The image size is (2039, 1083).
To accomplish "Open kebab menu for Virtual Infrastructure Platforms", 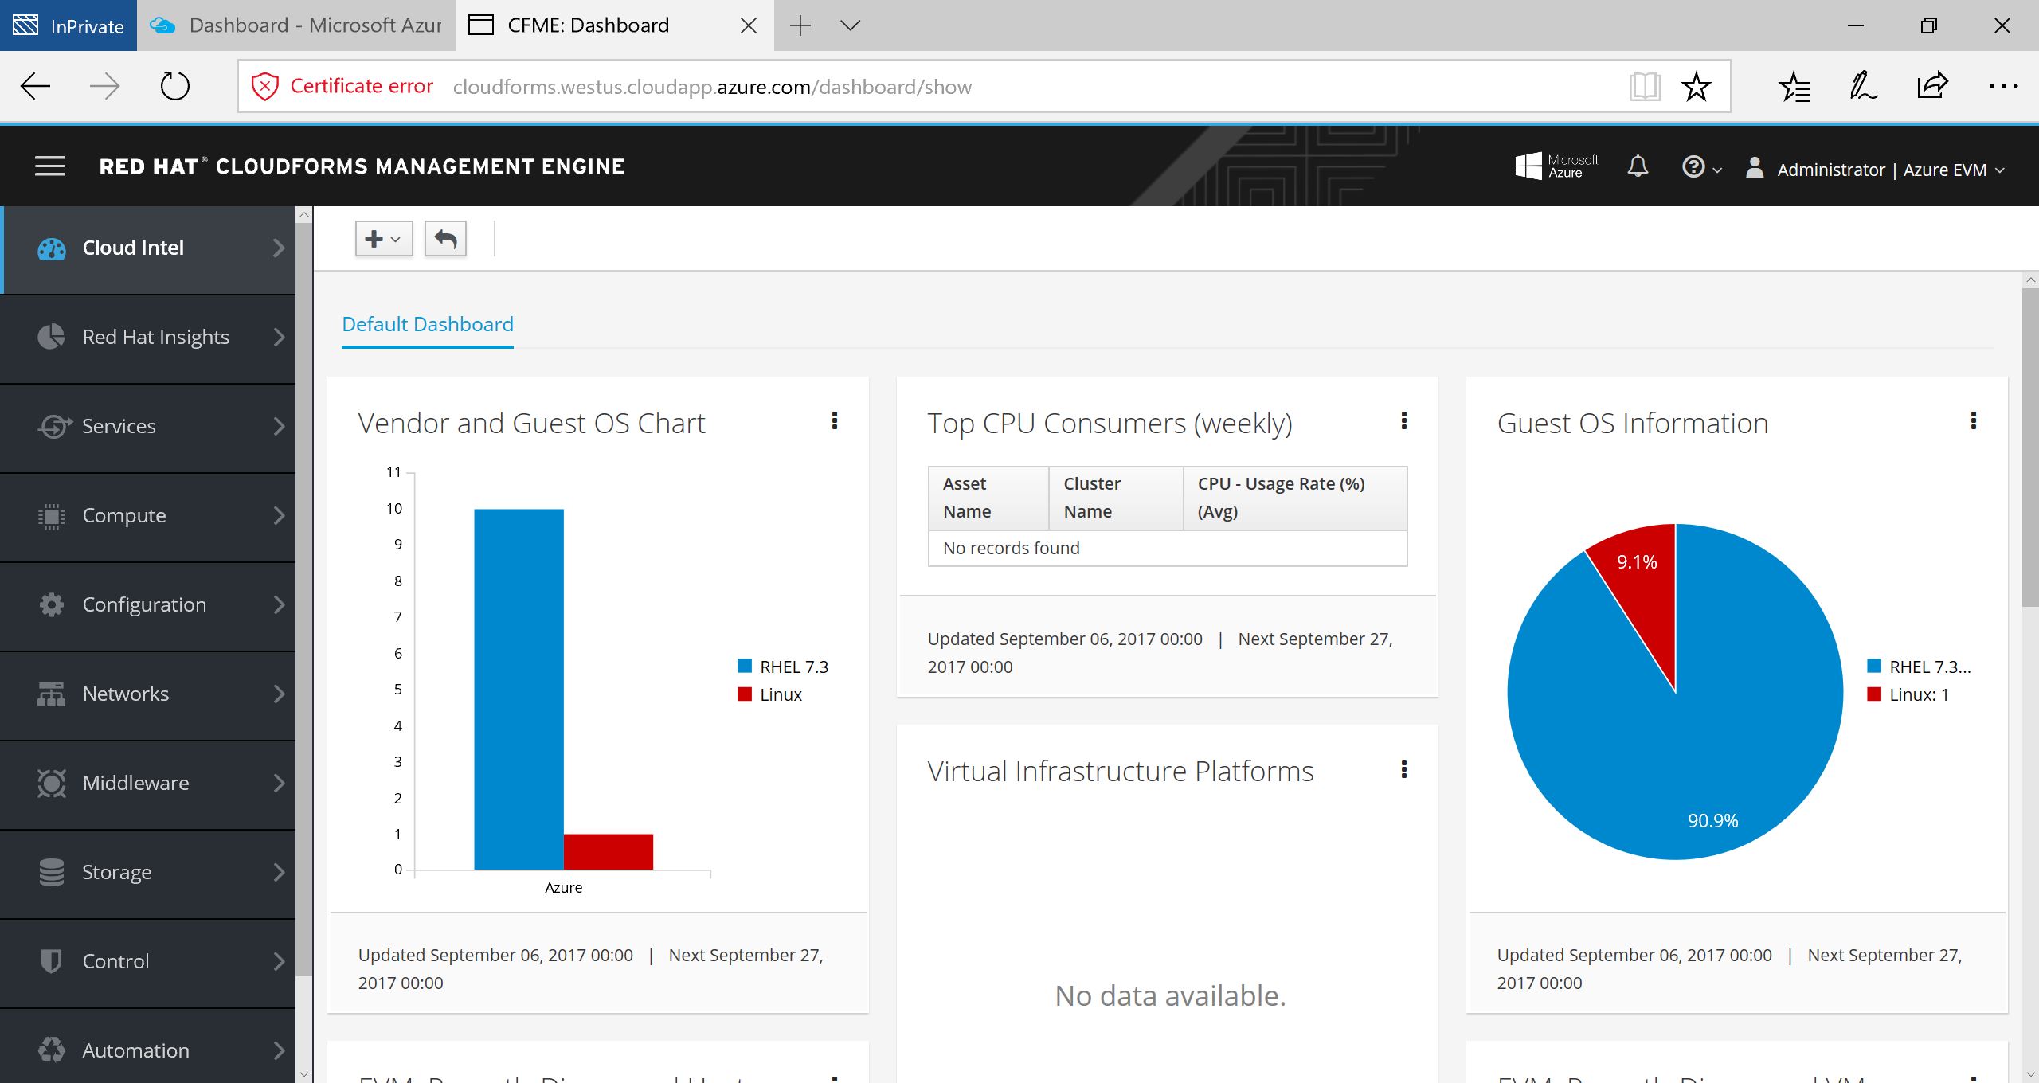I will coord(1403,769).
